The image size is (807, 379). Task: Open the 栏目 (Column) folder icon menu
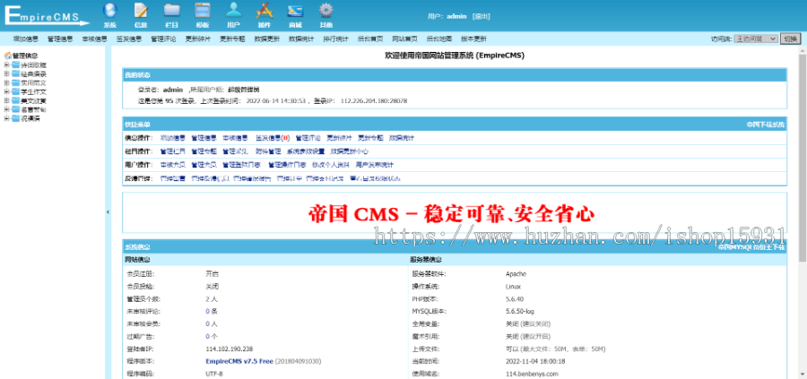coord(172,14)
